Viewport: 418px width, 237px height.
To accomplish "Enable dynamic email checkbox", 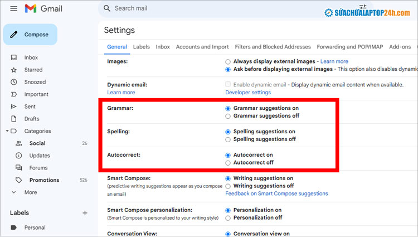I will tap(228, 84).
